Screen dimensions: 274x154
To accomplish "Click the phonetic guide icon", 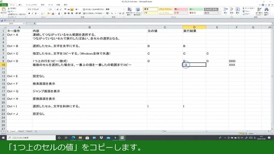I will [59, 13].
